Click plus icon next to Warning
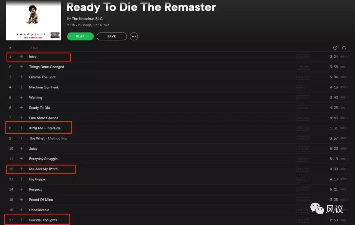This screenshot has height=225, width=355. tap(21, 97)
